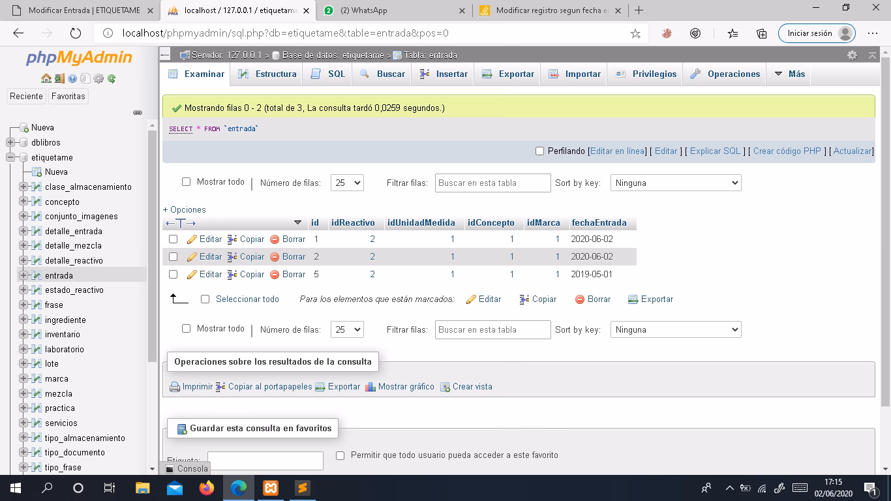The image size is (891, 501).
Task: Open the upper Sort by key dropdown
Action: [x=676, y=183]
